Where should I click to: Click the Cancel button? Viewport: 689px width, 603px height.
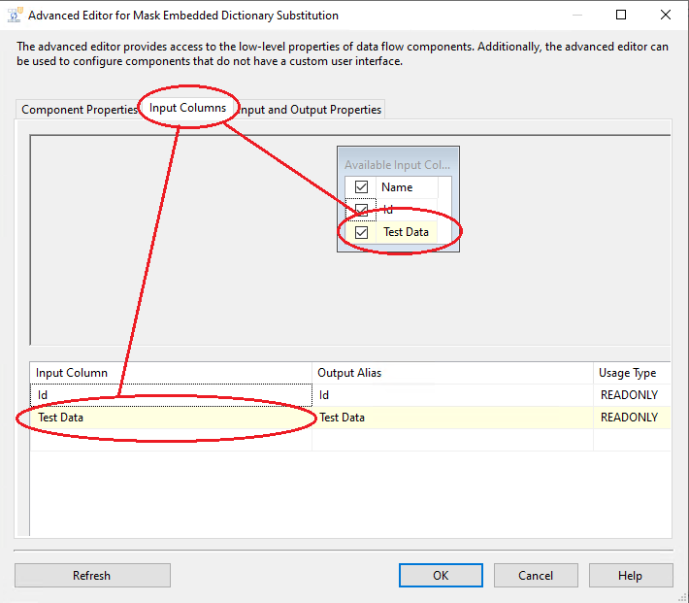pyautogui.click(x=536, y=576)
